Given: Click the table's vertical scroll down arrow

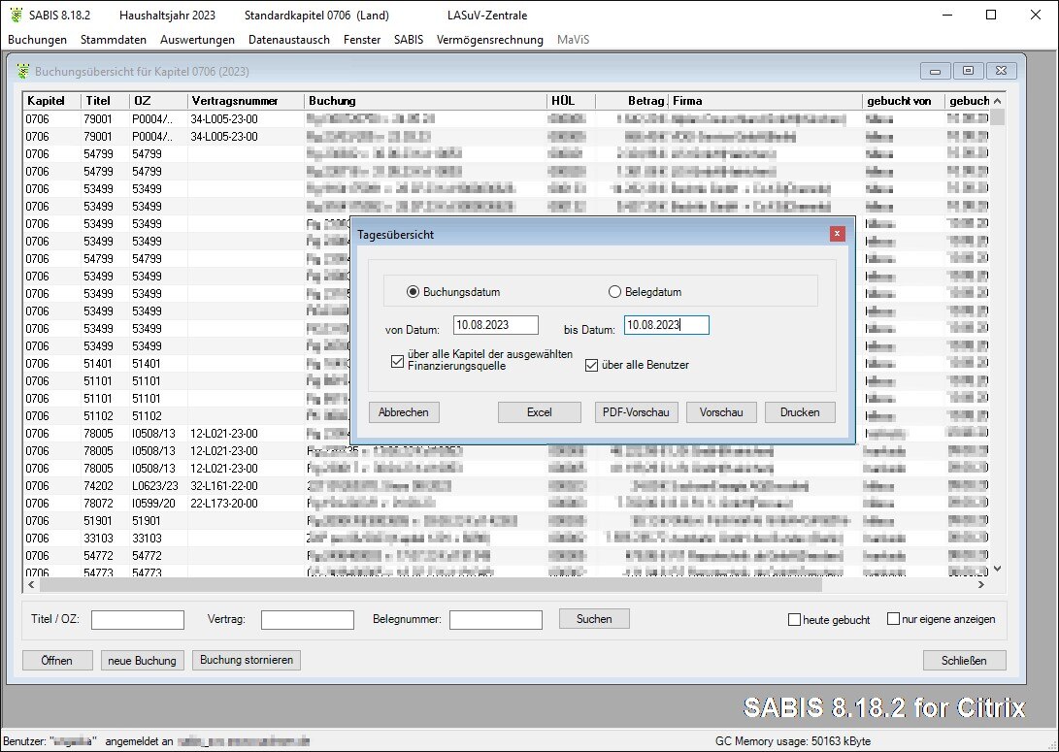Looking at the screenshot, I should (998, 569).
